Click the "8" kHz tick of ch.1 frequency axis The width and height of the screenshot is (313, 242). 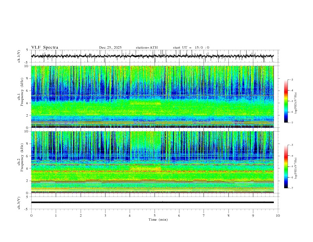click(x=28, y=78)
